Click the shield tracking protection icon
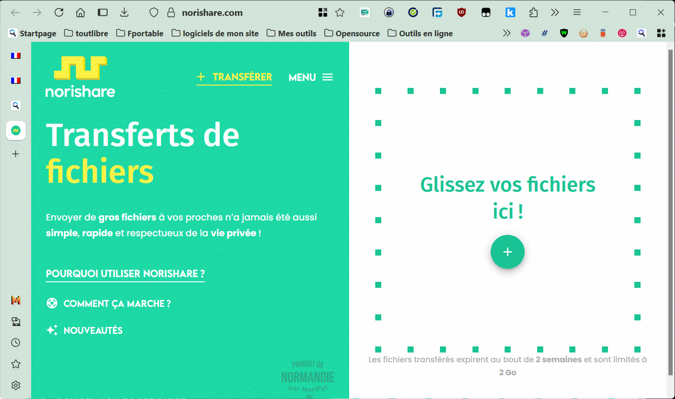 point(154,13)
